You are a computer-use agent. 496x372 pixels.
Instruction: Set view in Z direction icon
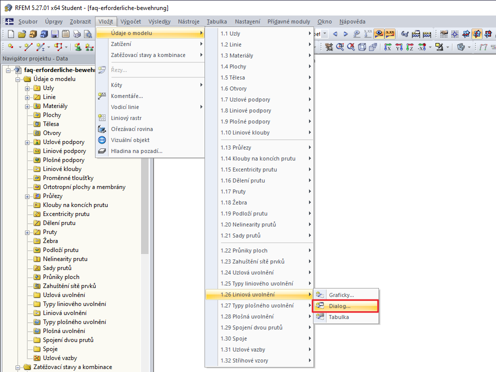pos(410,47)
